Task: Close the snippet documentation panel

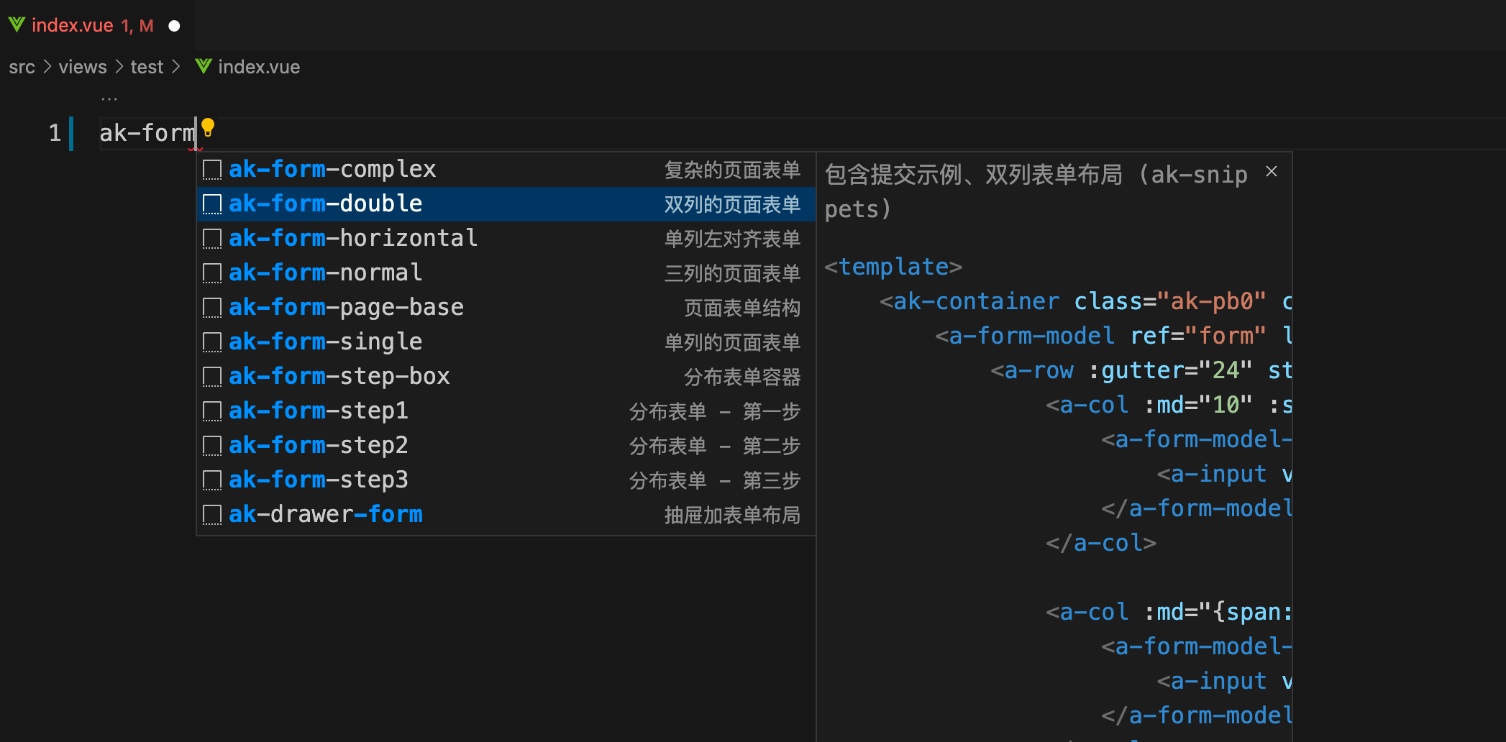Action: point(1272,172)
